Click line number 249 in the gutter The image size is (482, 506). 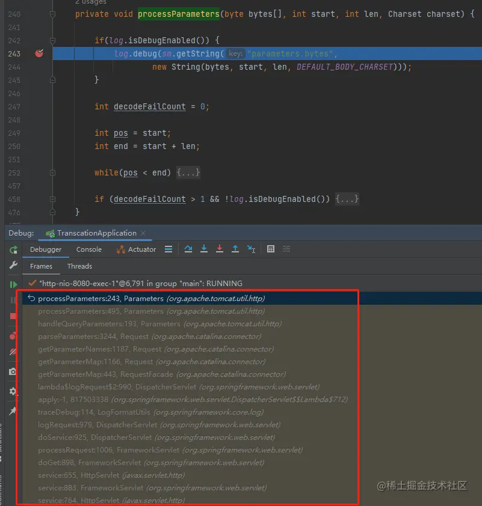(14, 133)
